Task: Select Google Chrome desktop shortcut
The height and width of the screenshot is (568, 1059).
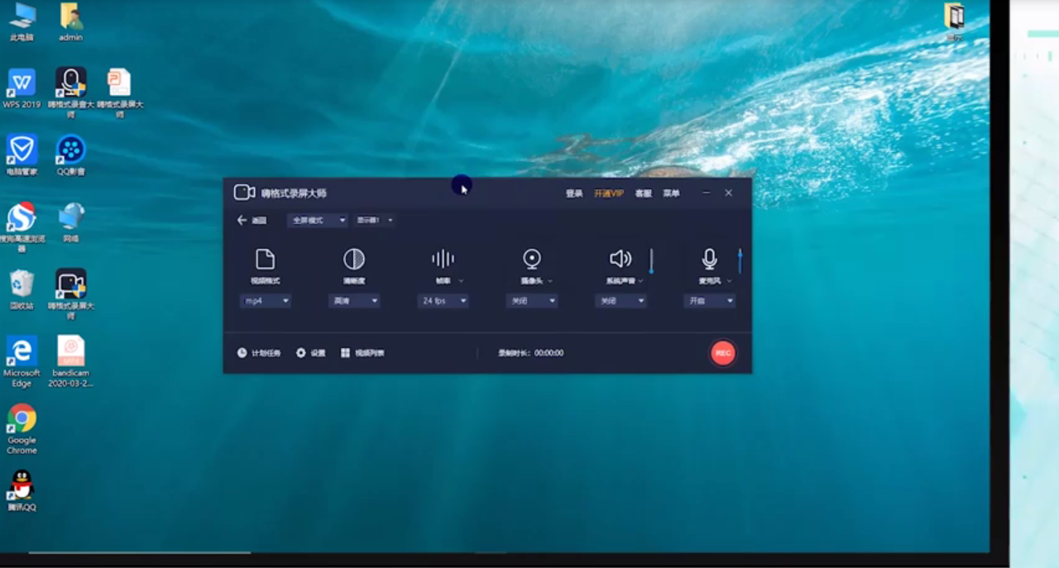Action: click(22, 428)
